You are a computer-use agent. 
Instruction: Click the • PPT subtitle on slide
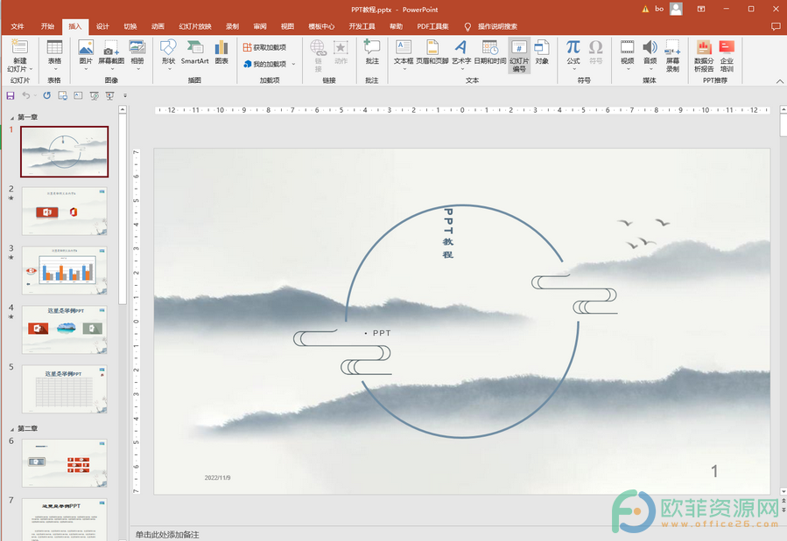click(x=377, y=333)
